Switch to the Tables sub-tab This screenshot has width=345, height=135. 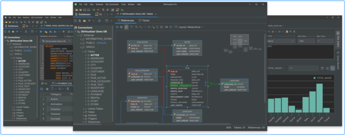144,21
